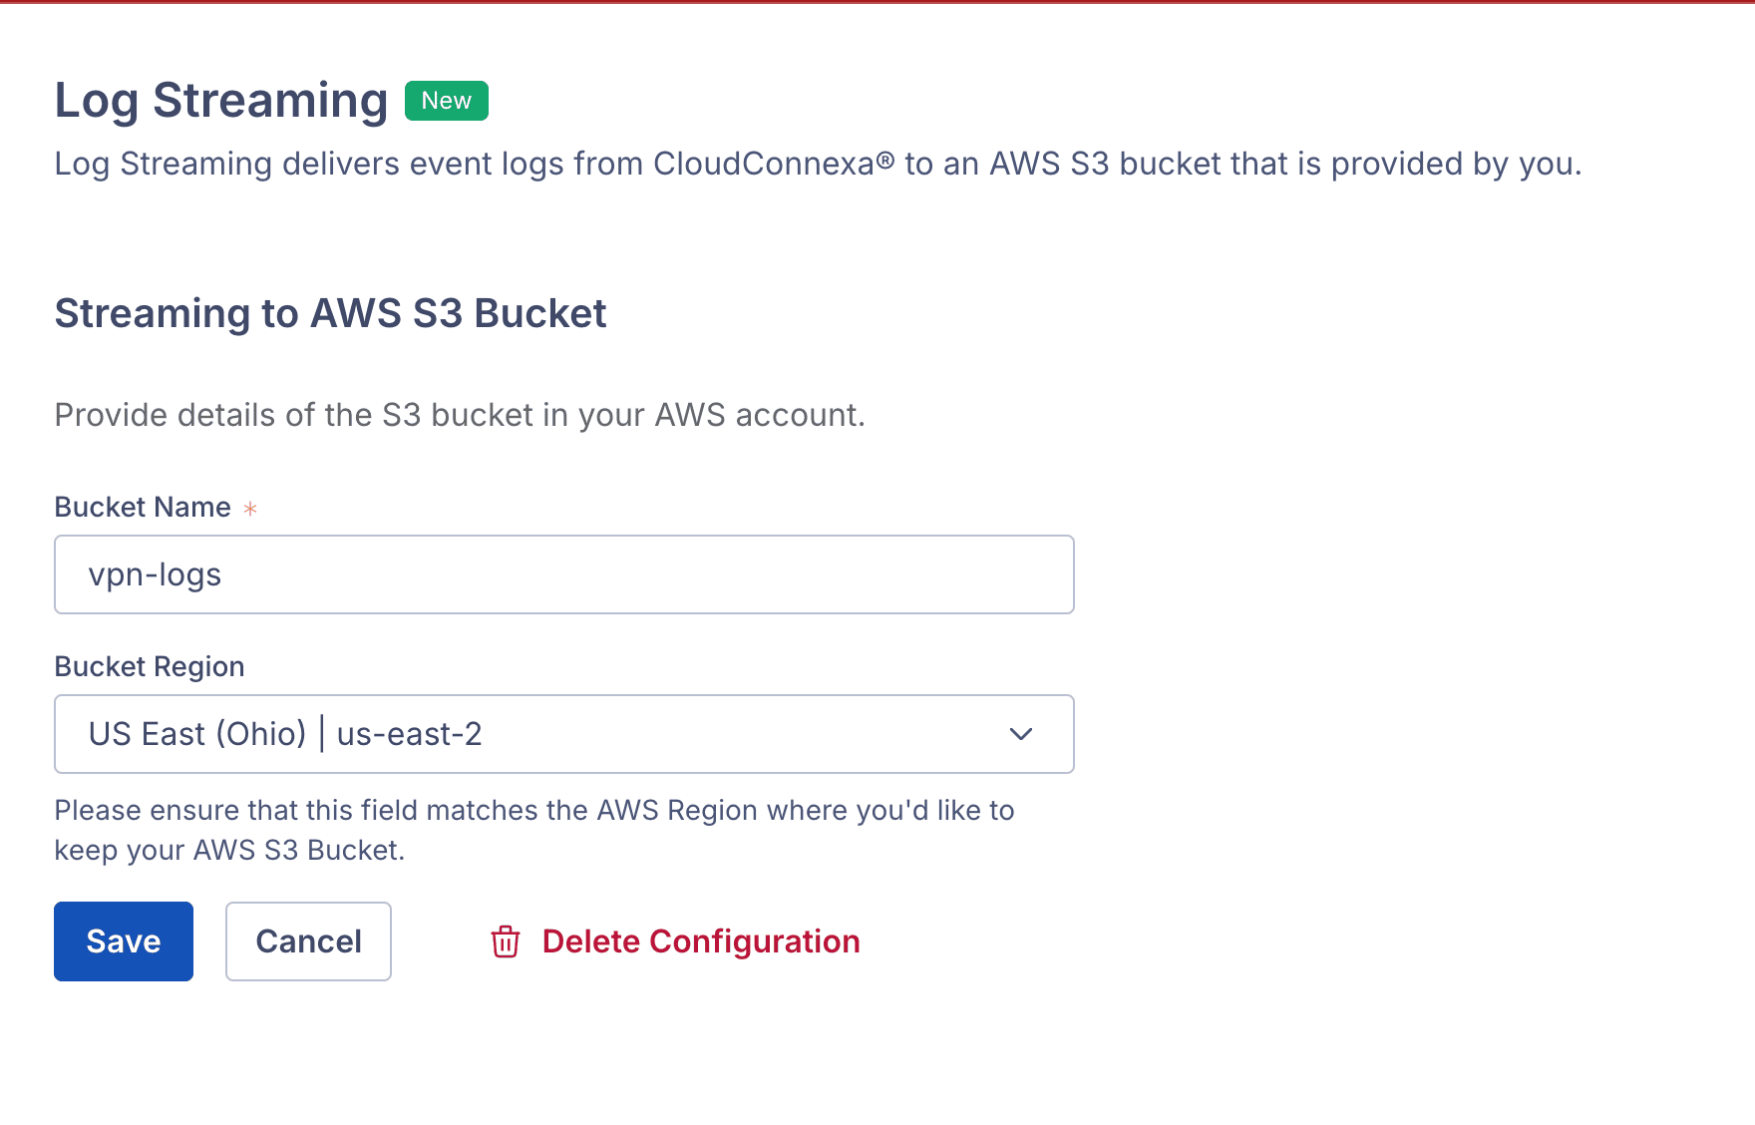Click the us-east-2 selected value text

410,734
